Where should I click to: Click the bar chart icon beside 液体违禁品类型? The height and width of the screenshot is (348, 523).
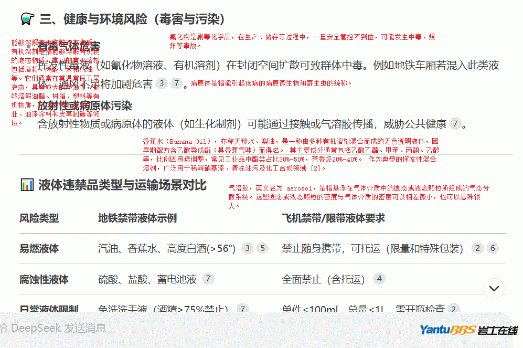click(x=26, y=185)
